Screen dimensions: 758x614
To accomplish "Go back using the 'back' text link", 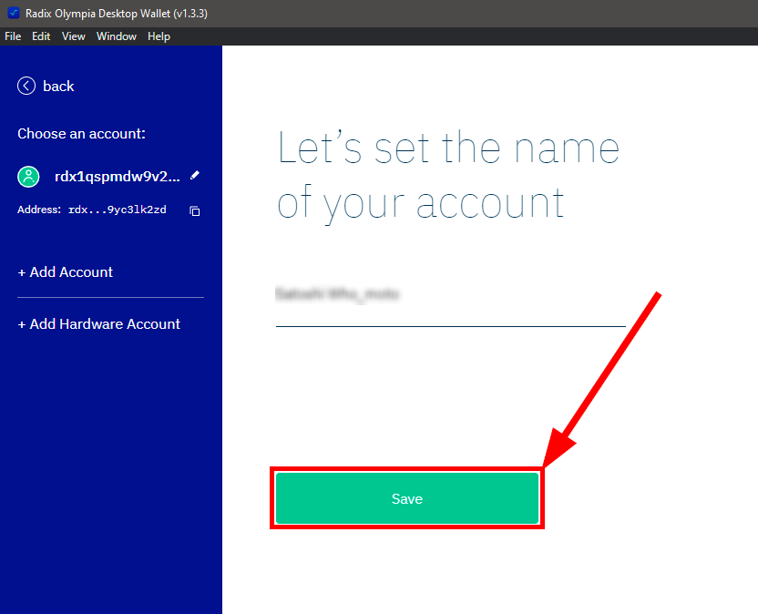I will pos(58,86).
